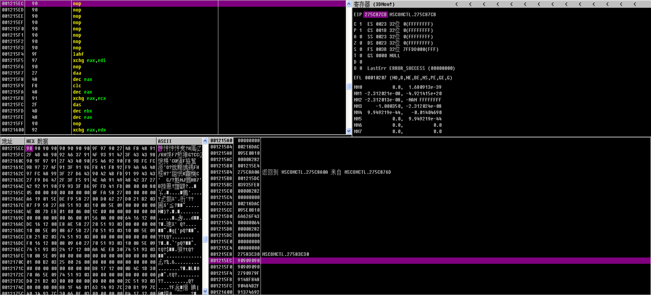Select the trap flag T in registers
This screenshot has height=295, width=651.
358,56
